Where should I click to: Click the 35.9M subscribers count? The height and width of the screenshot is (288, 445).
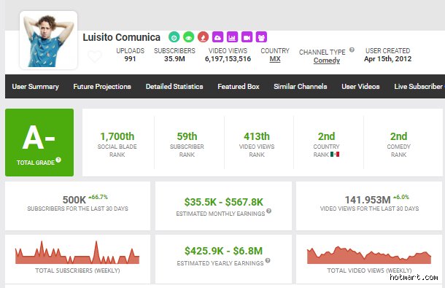[x=174, y=59]
